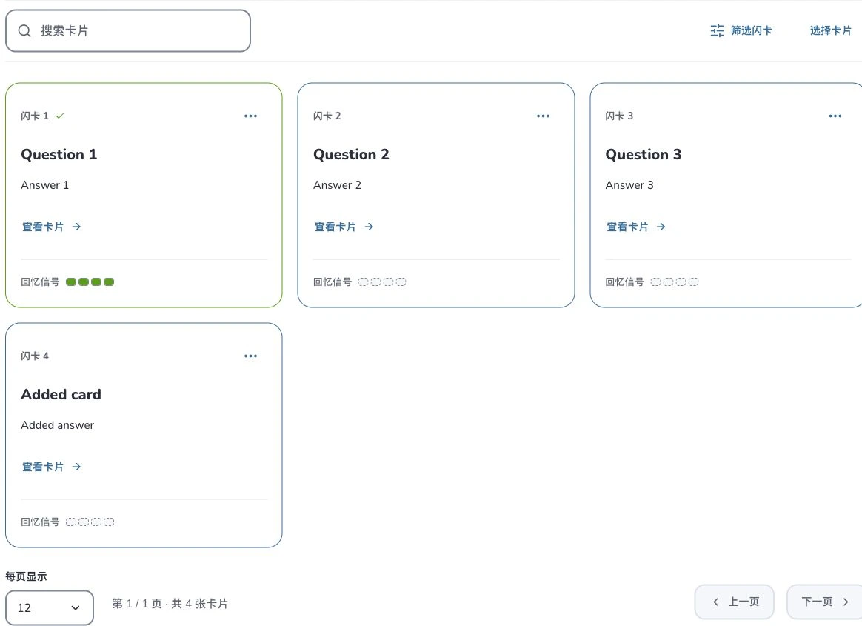
Task: Open 筛选闪卡 filter options
Action: click(x=741, y=31)
